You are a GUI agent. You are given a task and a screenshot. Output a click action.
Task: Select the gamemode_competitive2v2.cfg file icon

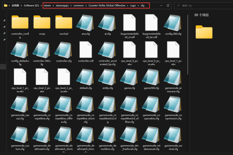108,104
